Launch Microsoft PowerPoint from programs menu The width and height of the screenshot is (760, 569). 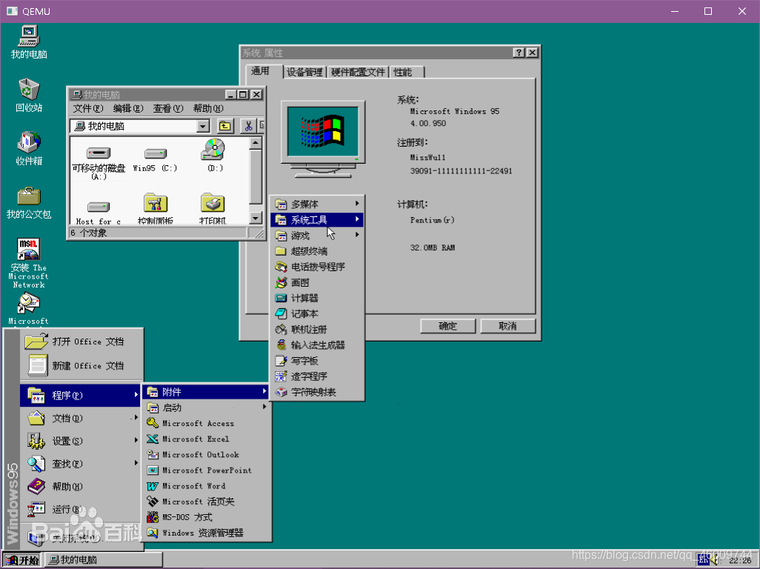pyautogui.click(x=207, y=470)
